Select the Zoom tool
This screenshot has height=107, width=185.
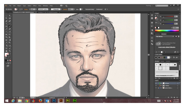(10, 51)
